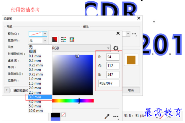The image size is (185, 123).
Task: Open arrowhead options ellipsis button
Action: pos(134,34)
